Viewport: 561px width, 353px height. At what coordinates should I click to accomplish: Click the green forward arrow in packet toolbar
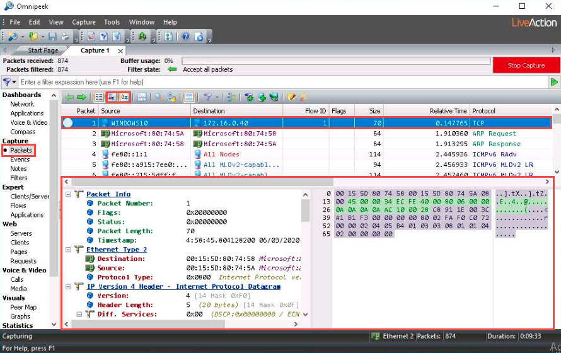(81, 97)
